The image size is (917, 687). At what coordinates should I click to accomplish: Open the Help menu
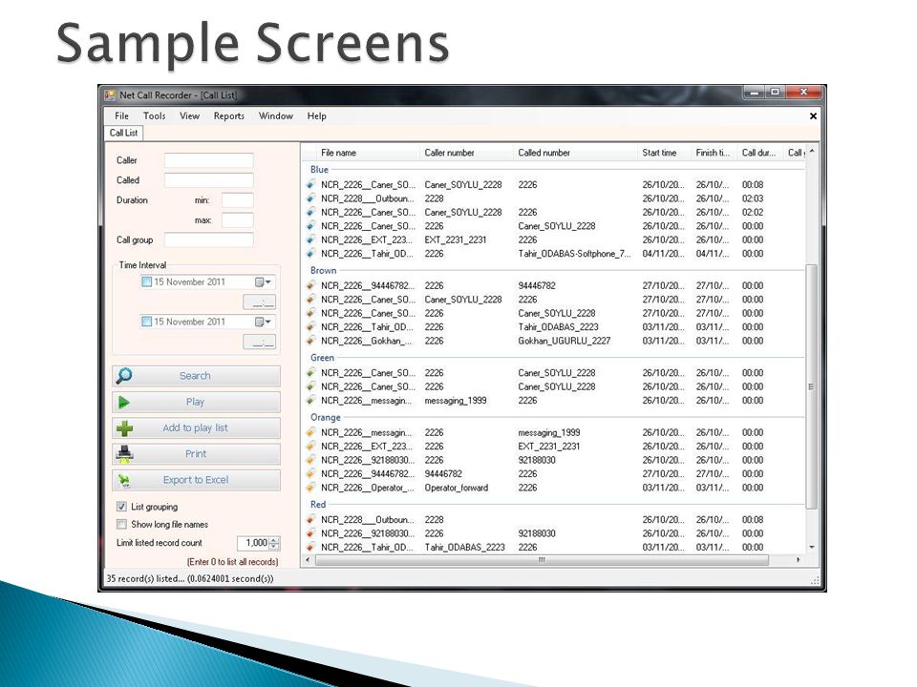tap(316, 116)
